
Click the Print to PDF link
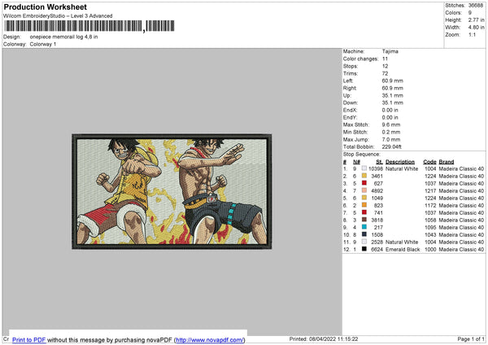pos(29,339)
